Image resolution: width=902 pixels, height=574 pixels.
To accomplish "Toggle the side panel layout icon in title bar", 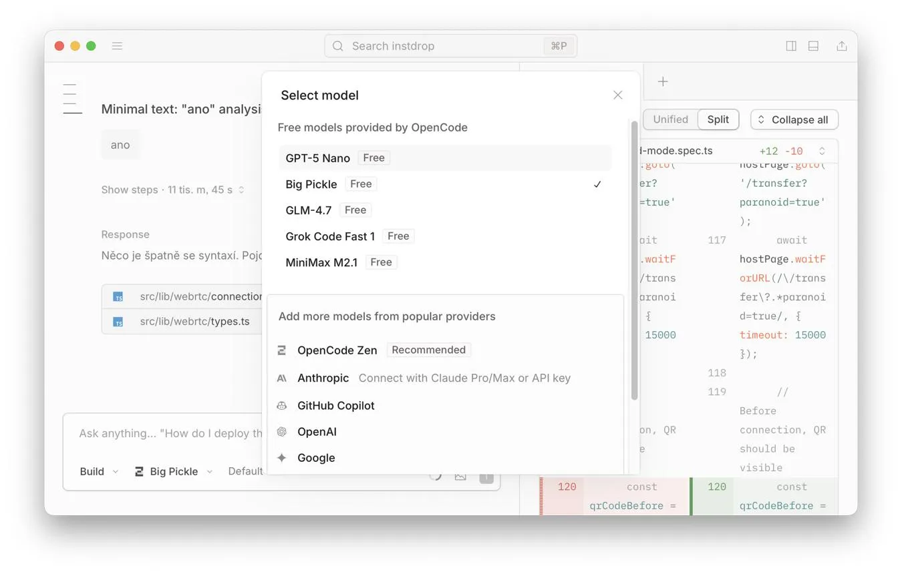I will click(x=791, y=46).
